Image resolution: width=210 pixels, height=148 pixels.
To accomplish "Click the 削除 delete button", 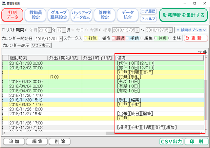I will click(x=60, y=141).
